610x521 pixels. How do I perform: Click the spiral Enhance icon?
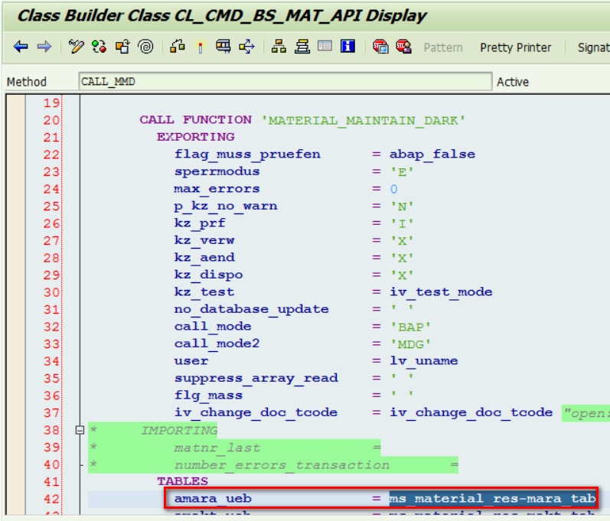point(146,47)
